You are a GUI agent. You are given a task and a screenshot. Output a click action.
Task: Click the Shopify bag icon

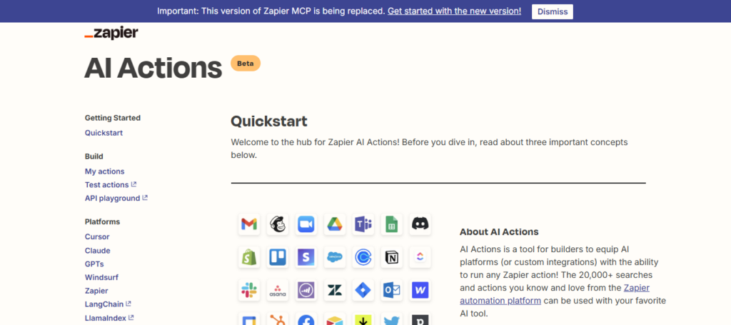tap(249, 257)
